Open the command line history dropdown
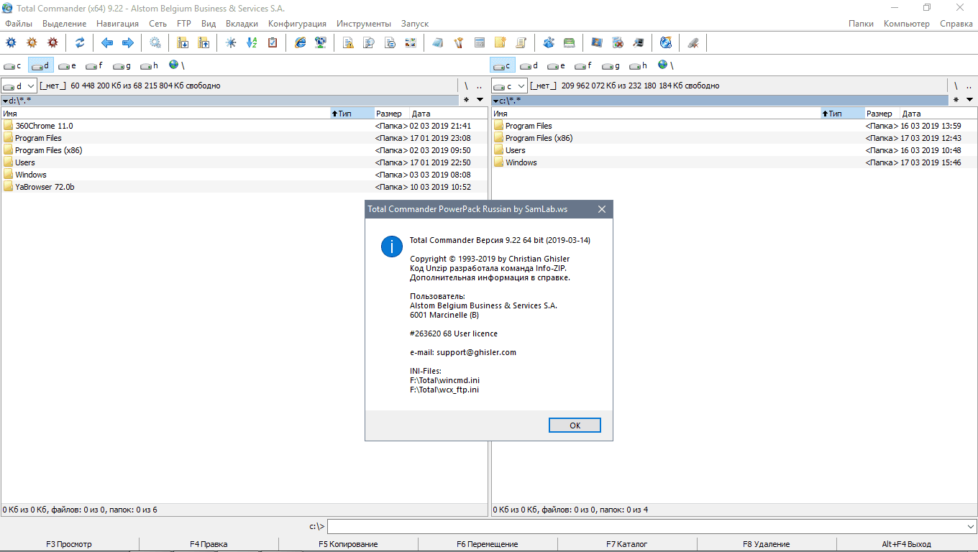The height and width of the screenshot is (552, 978). click(x=971, y=527)
